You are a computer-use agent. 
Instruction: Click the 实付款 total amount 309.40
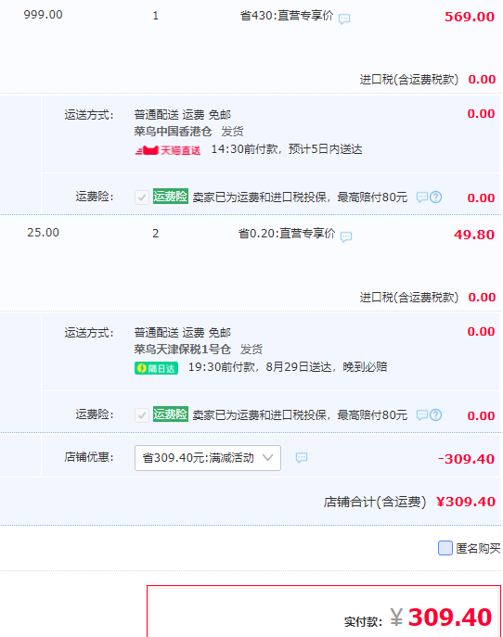(x=450, y=618)
